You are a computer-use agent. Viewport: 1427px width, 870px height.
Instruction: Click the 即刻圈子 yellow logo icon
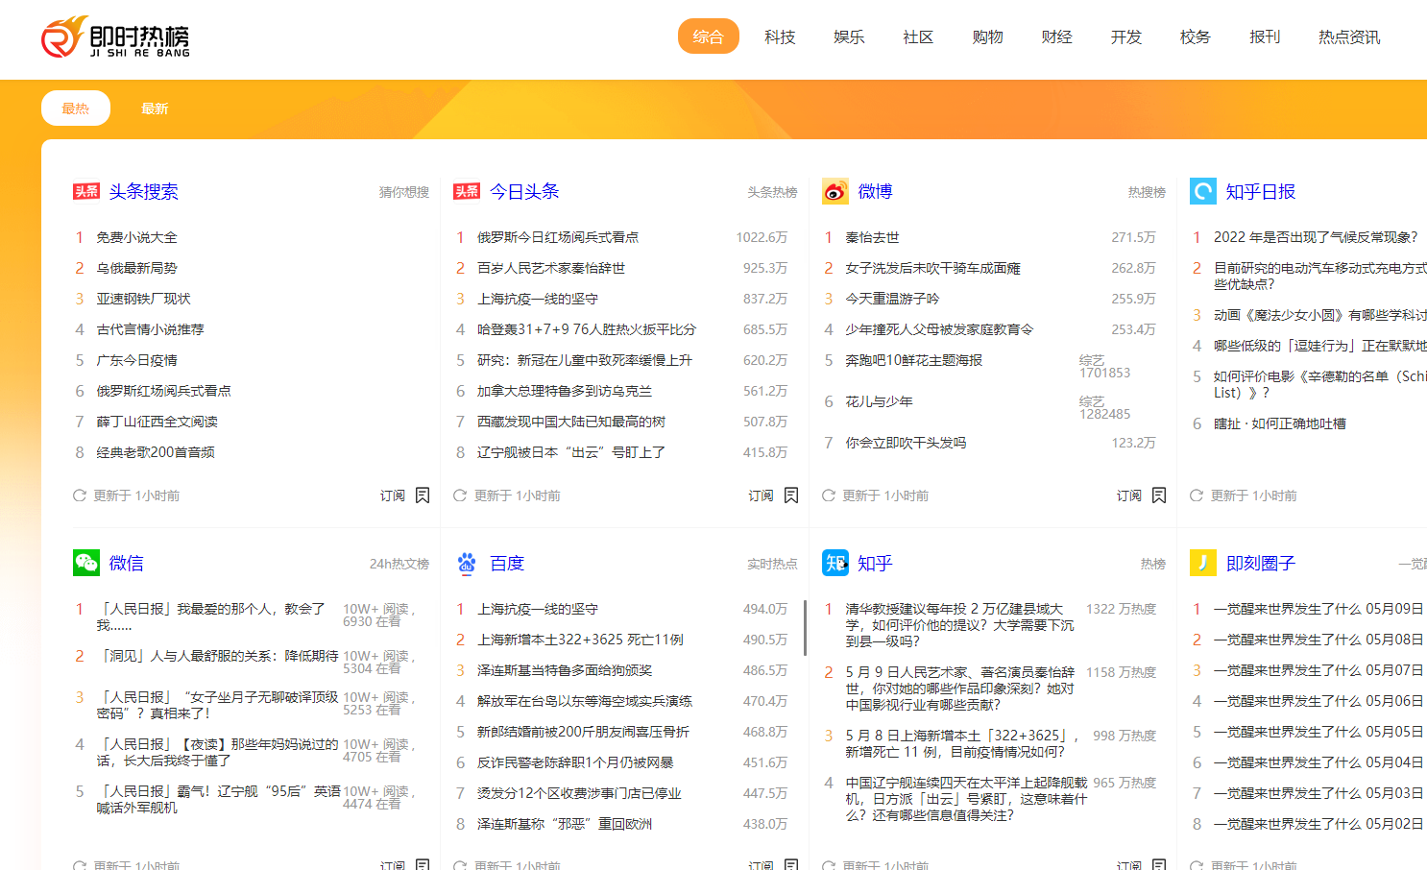tap(1203, 563)
